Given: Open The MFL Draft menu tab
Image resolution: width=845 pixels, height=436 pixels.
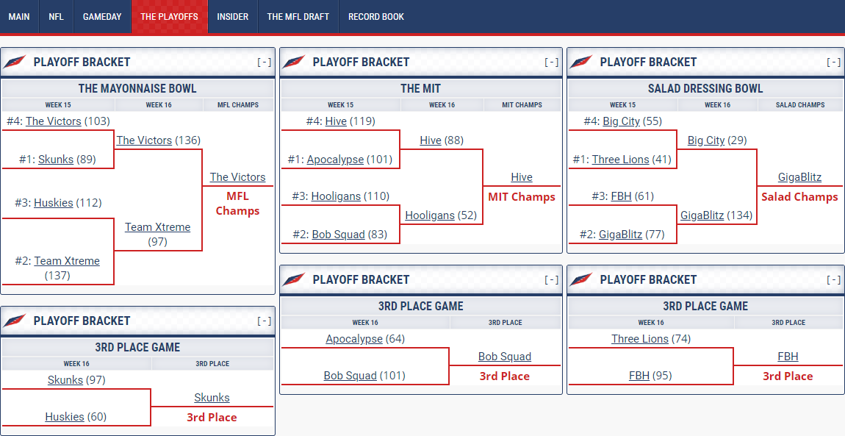Looking at the screenshot, I should 298,16.
